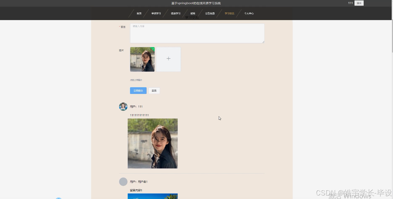The width and height of the screenshot is (393, 199).
Task: Focus the 留言 message textarea
Action: 197,33
